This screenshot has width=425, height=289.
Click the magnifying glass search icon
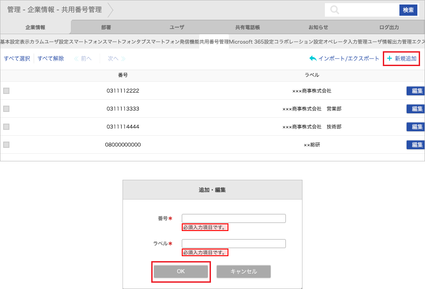click(x=334, y=10)
